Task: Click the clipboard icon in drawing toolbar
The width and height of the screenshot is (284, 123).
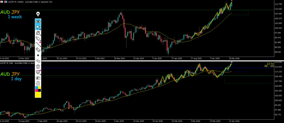Action: point(38,83)
